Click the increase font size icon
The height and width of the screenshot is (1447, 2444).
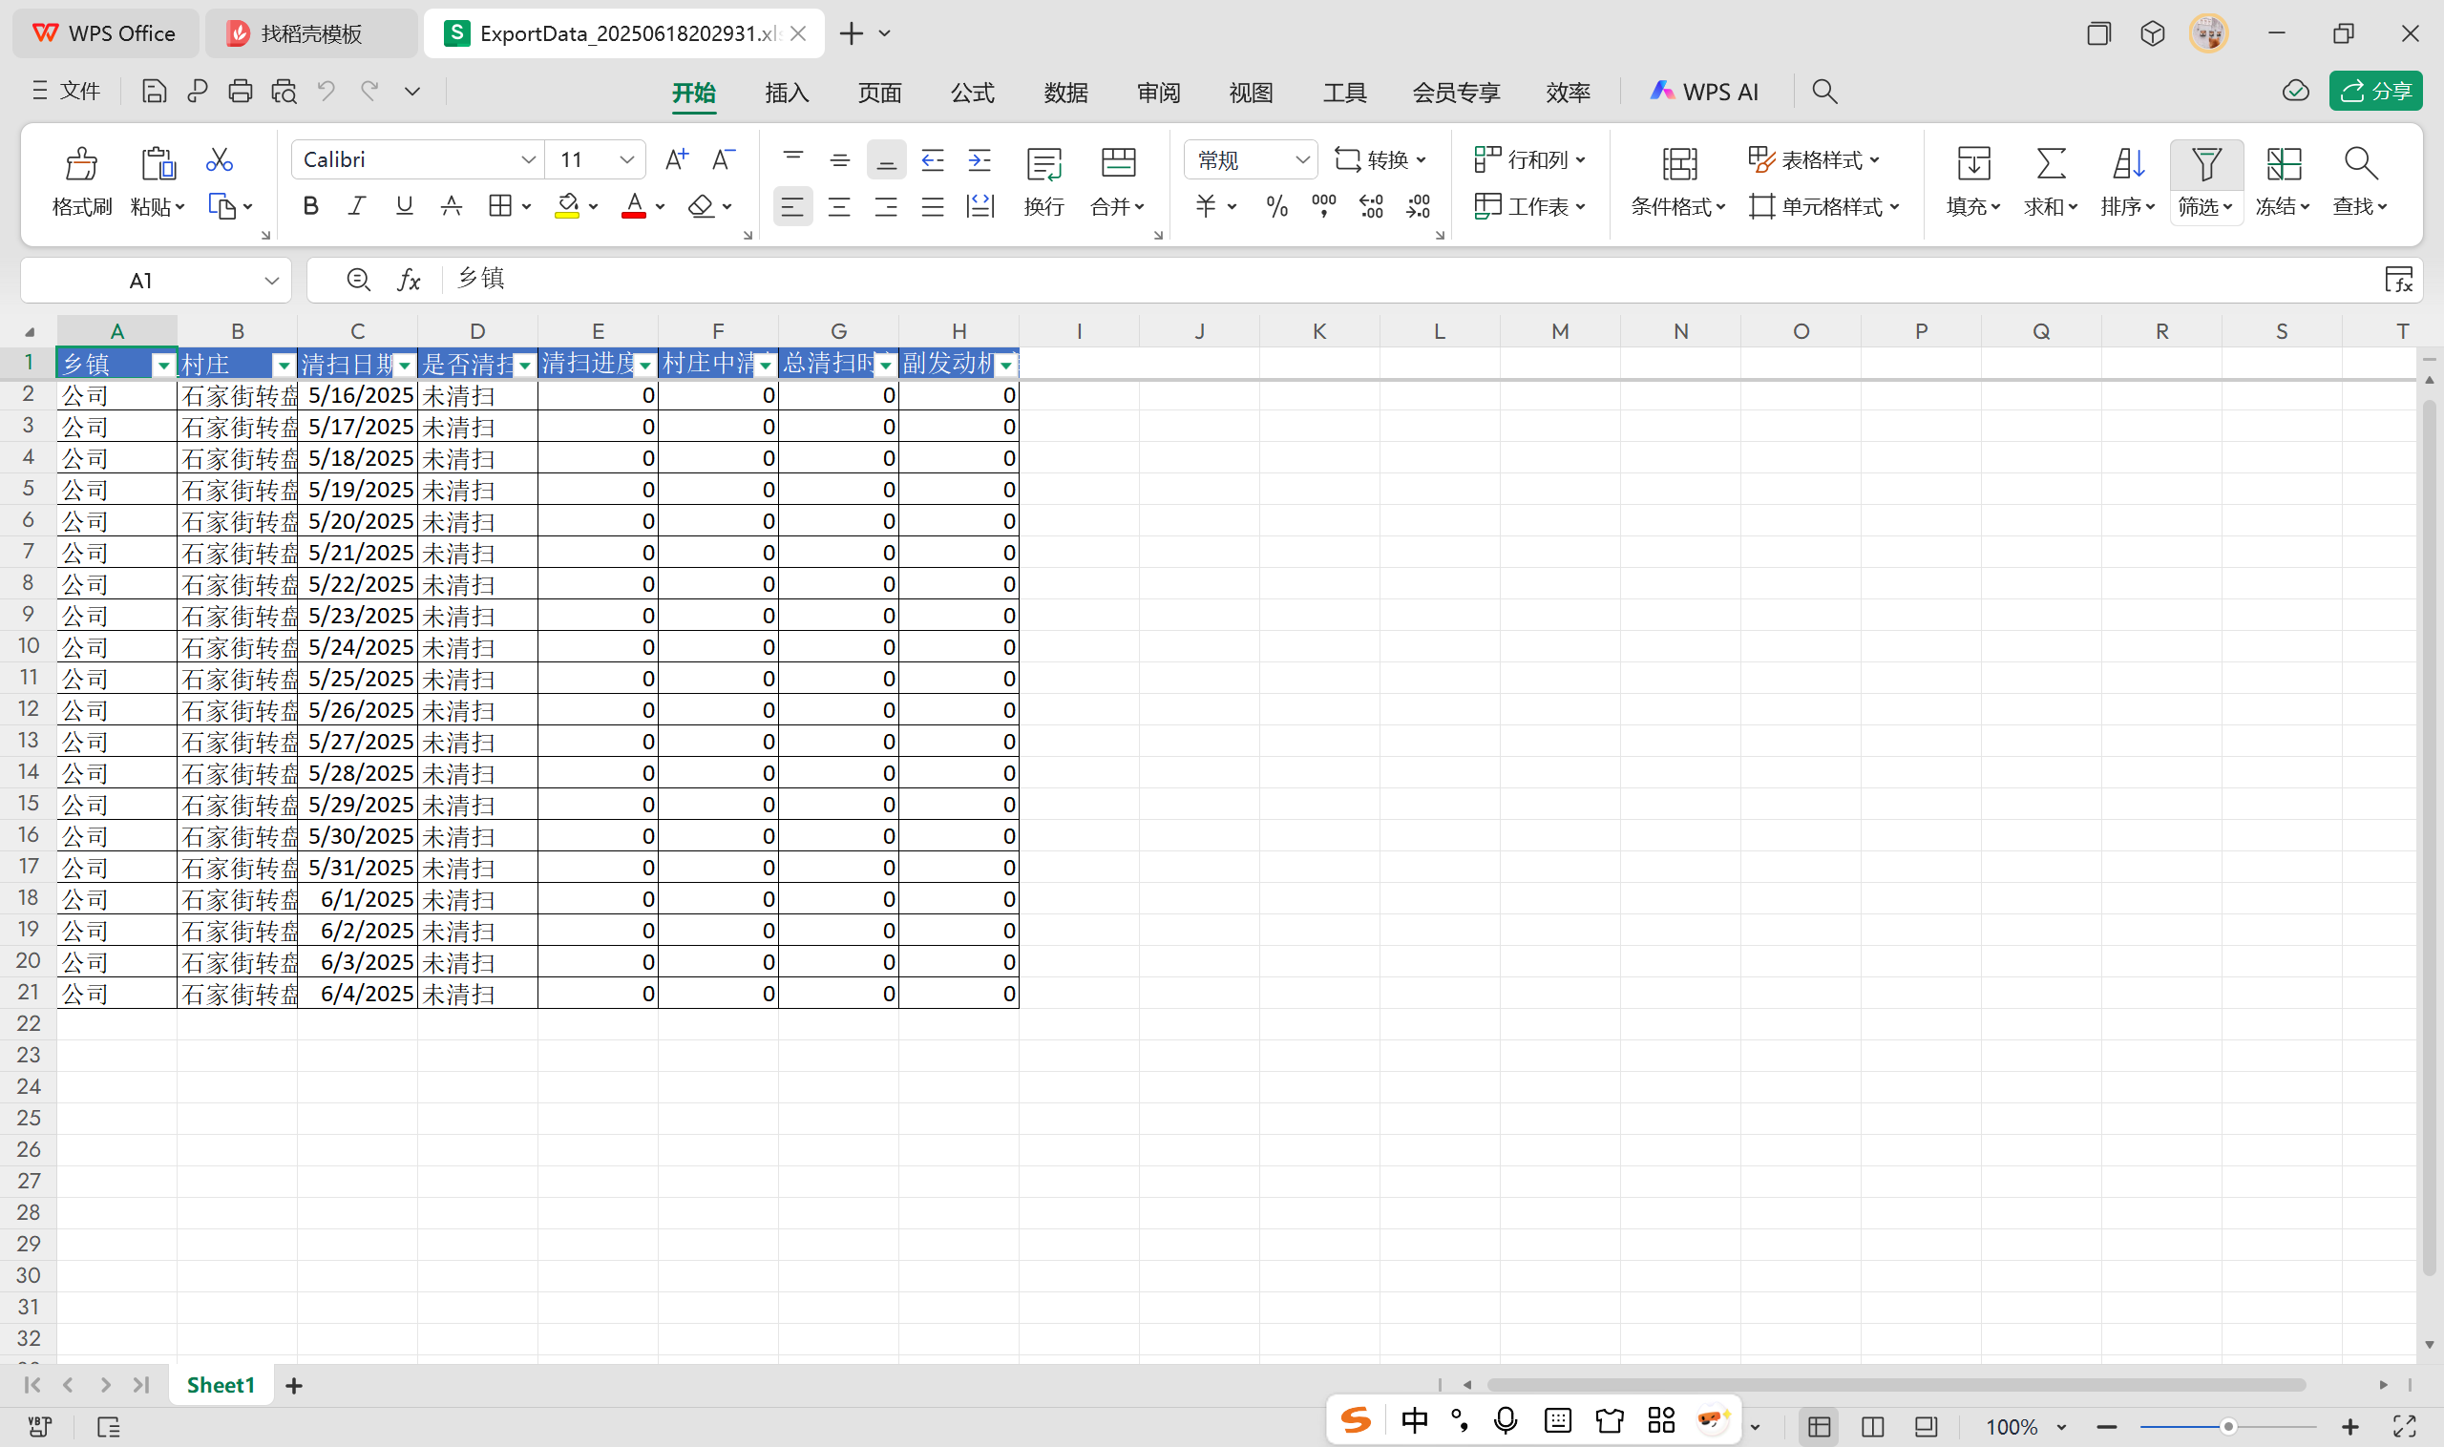(676, 160)
